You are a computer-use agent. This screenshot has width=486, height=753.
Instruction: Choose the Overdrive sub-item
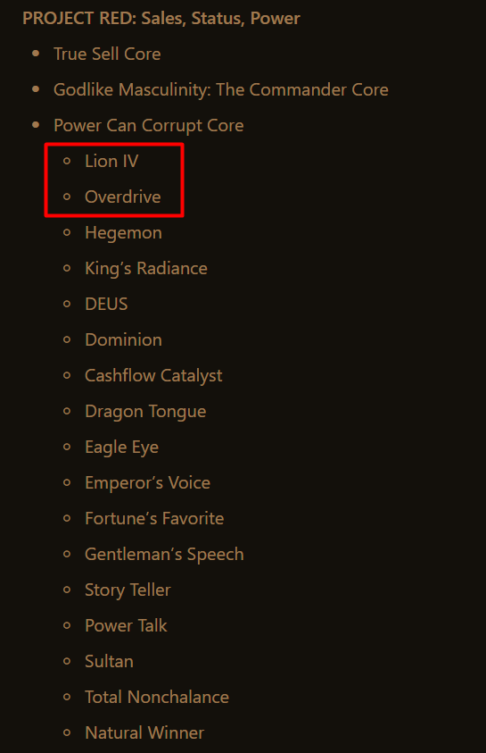pyautogui.click(x=123, y=197)
